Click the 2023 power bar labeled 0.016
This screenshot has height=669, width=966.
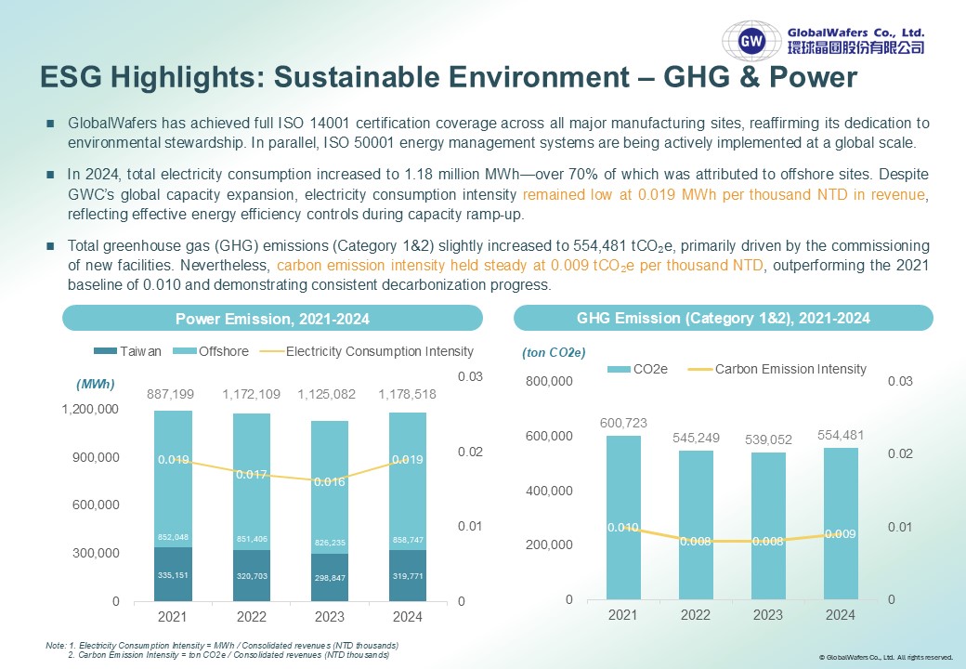point(330,511)
